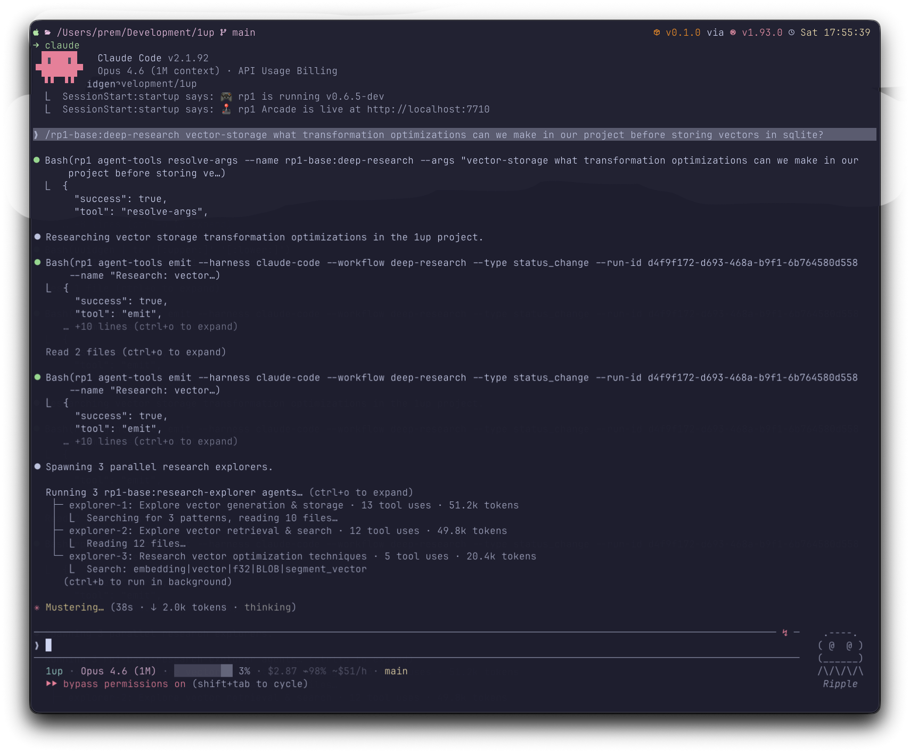910x753 pixels.
Task: Click the down arrow before 2.0k tokens
Action: point(153,608)
